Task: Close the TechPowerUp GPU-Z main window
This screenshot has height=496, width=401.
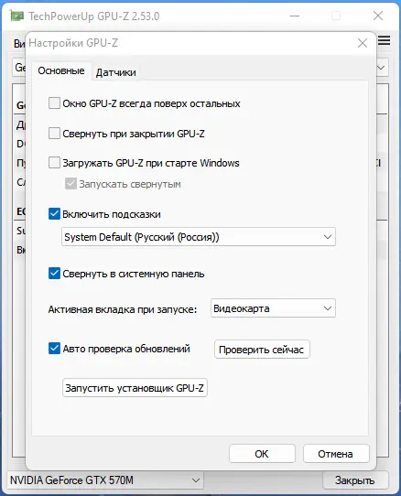Action: point(378,16)
